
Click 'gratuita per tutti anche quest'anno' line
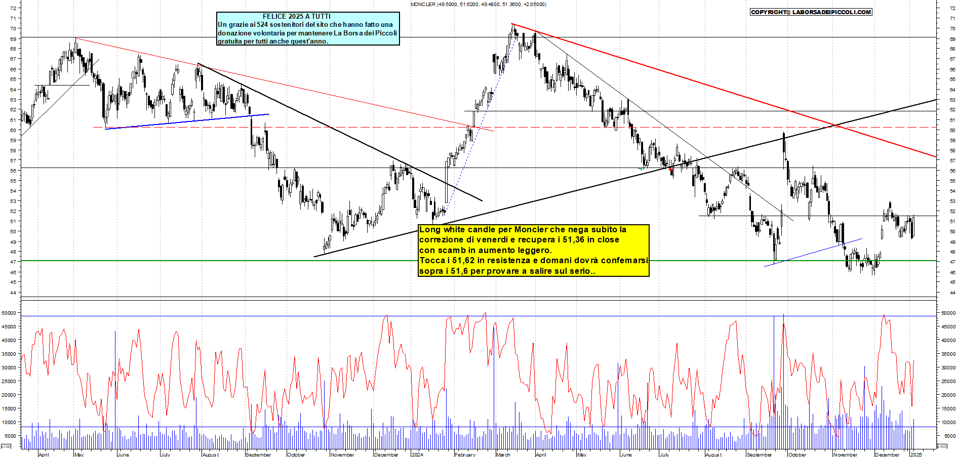coord(273,41)
